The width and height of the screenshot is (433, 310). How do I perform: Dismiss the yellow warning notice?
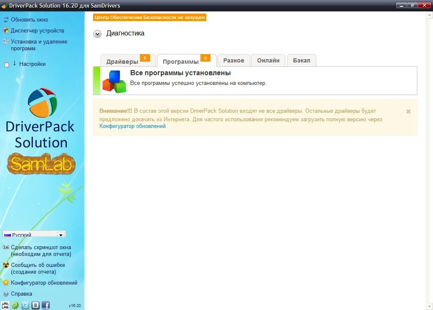(x=408, y=111)
